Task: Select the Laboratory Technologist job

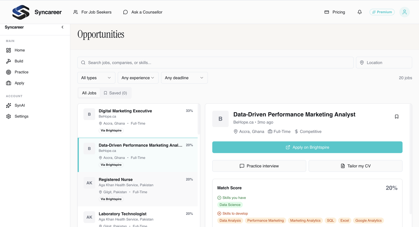Action: pos(138,217)
